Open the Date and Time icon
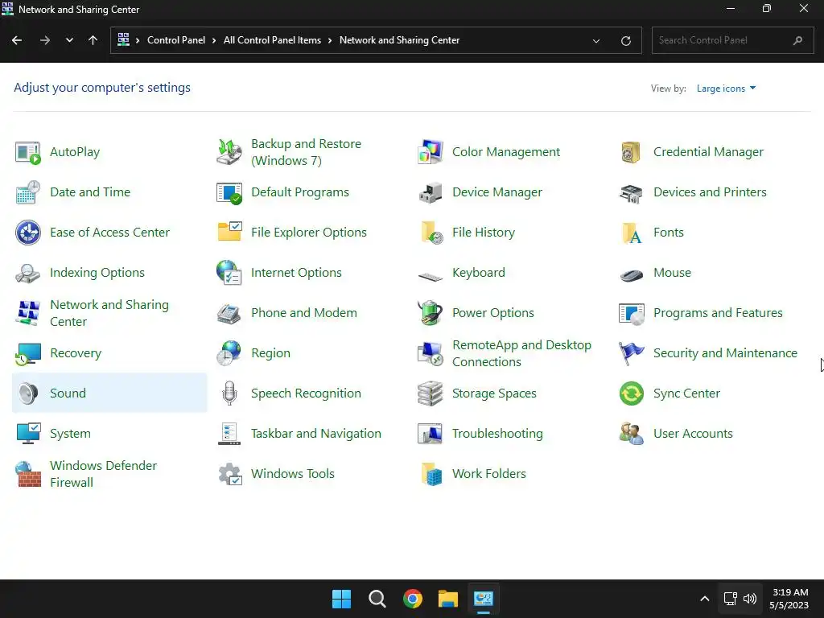This screenshot has height=618, width=824. pos(28,192)
